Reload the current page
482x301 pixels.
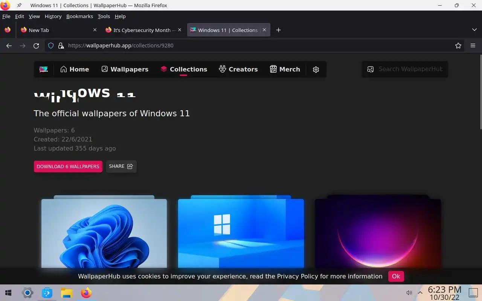click(x=36, y=46)
